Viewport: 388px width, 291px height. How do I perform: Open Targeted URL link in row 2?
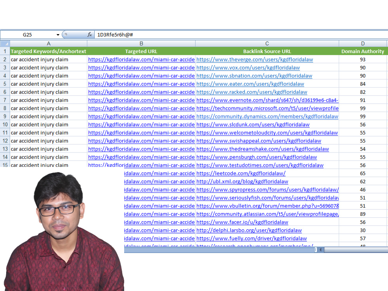click(x=141, y=60)
